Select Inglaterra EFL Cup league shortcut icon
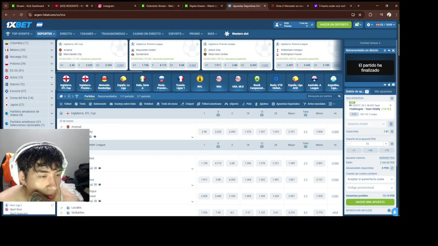Screen dimensions: 438x246 tap(66, 82)
